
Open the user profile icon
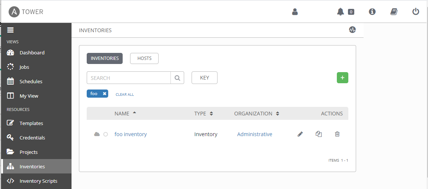coord(295,12)
